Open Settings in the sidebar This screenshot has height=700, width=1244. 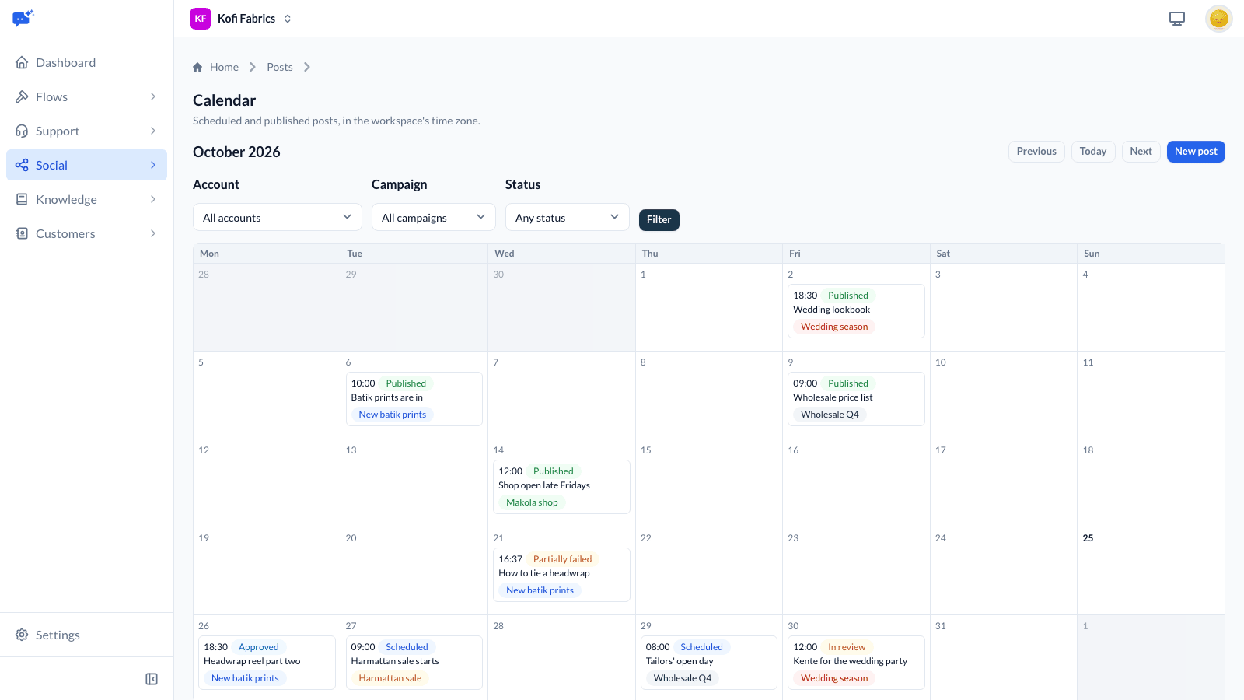pos(86,635)
